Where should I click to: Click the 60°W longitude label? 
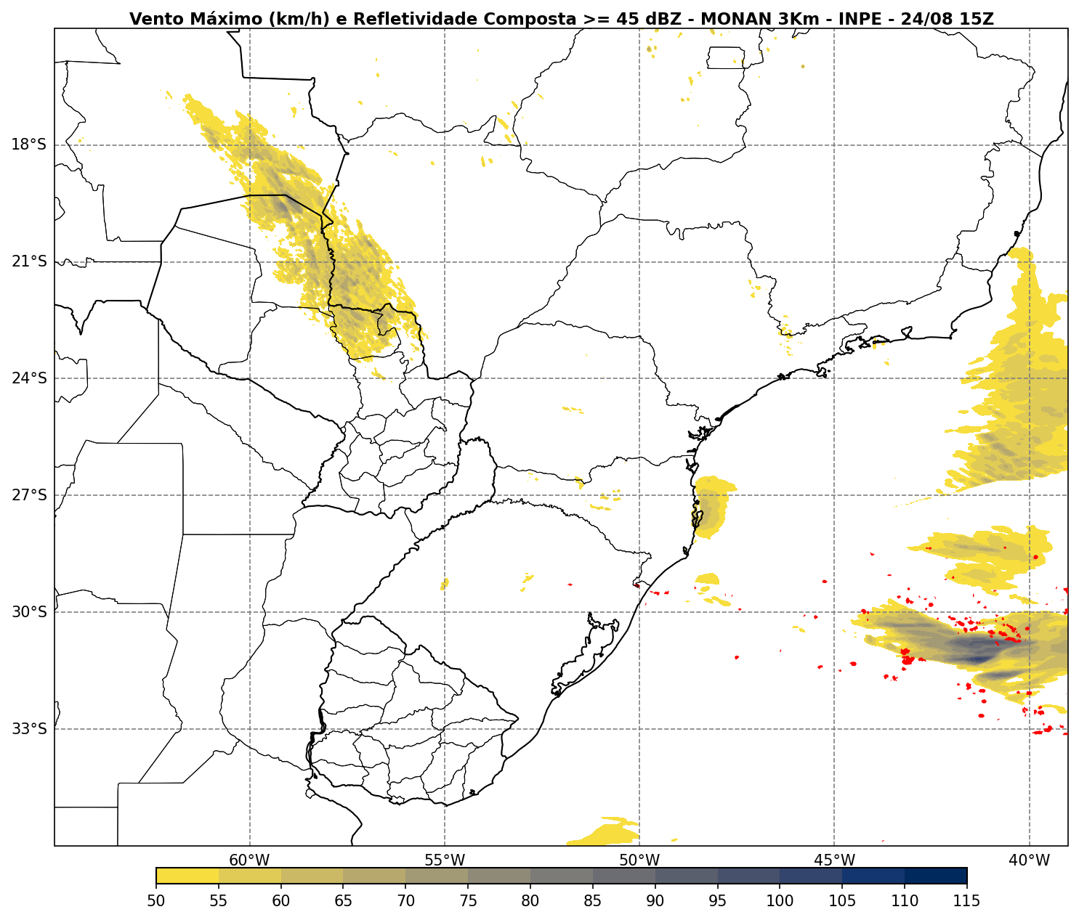coord(249,860)
